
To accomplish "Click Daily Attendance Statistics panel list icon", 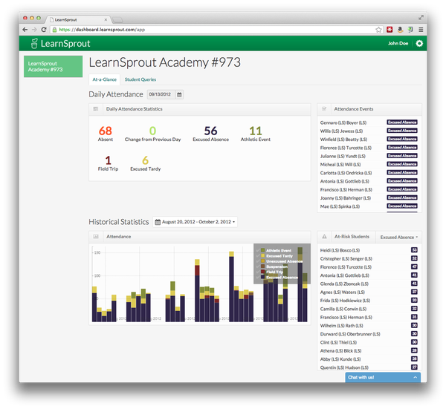I will 96,109.
